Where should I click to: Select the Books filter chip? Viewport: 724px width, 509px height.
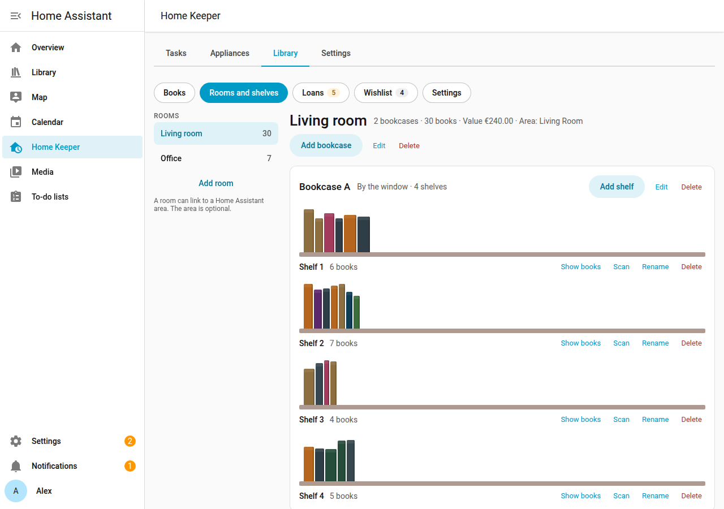tap(174, 93)
